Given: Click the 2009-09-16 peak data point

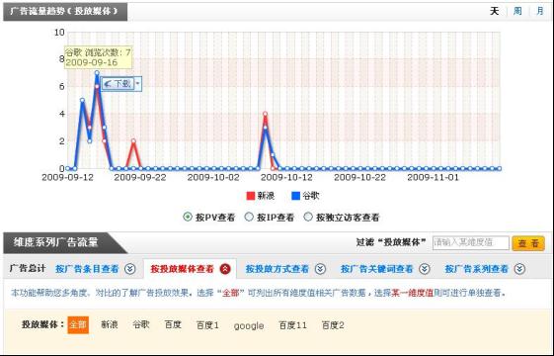Looking at the screenshot, I should [97, 73].
